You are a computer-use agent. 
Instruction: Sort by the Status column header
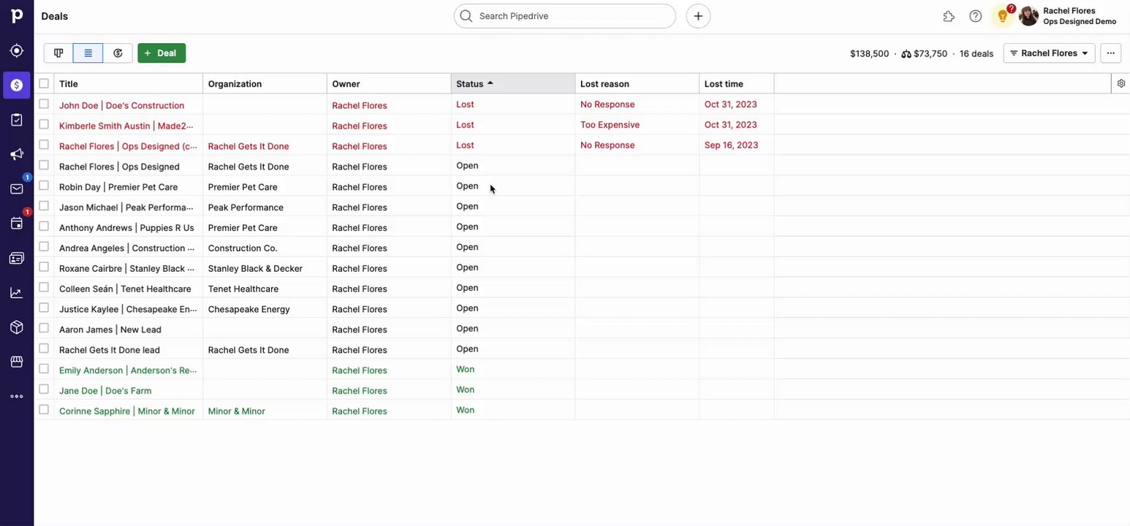coord(470,84)
